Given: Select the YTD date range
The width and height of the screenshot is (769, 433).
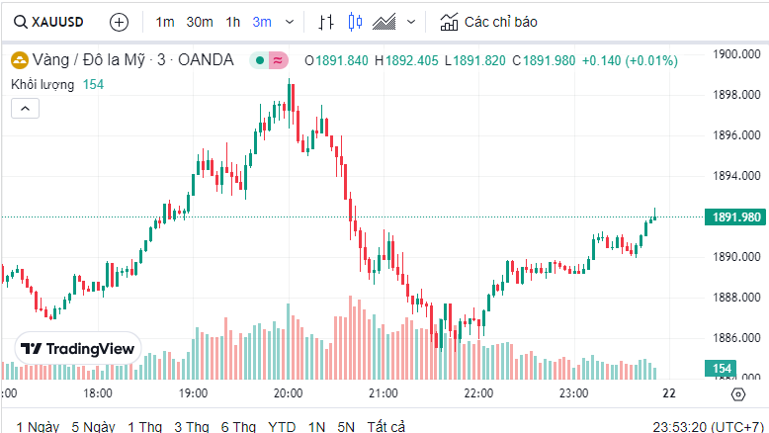Looking at the screenshot, I should pos(282,426).
